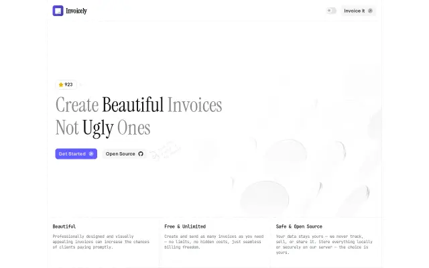This screenshot has width=429, height=268.
Task: Click the Create Beautiful Invoices headline
Action: pos(139,105)
